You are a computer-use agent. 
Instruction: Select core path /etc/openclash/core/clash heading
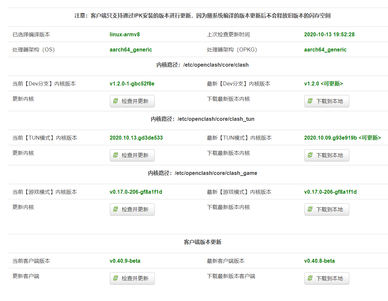202,65
